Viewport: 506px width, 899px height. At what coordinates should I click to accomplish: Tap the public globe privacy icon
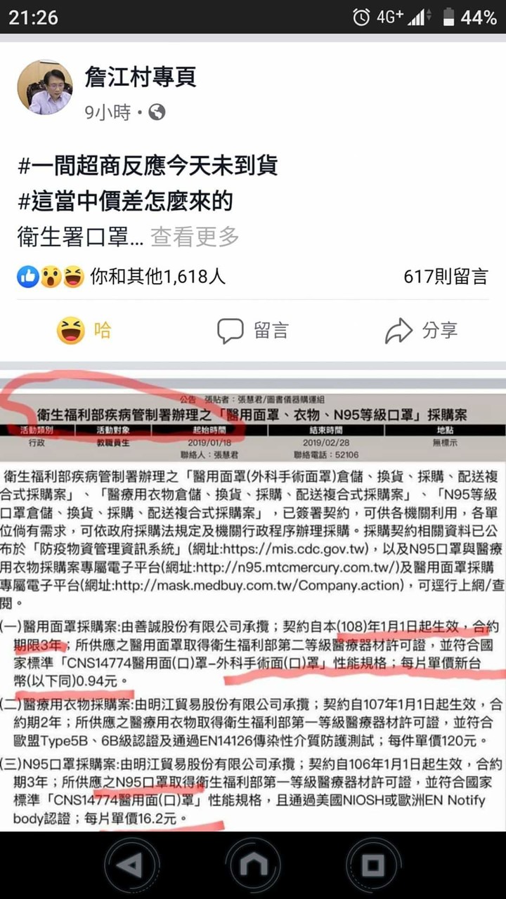coord(157,112)
